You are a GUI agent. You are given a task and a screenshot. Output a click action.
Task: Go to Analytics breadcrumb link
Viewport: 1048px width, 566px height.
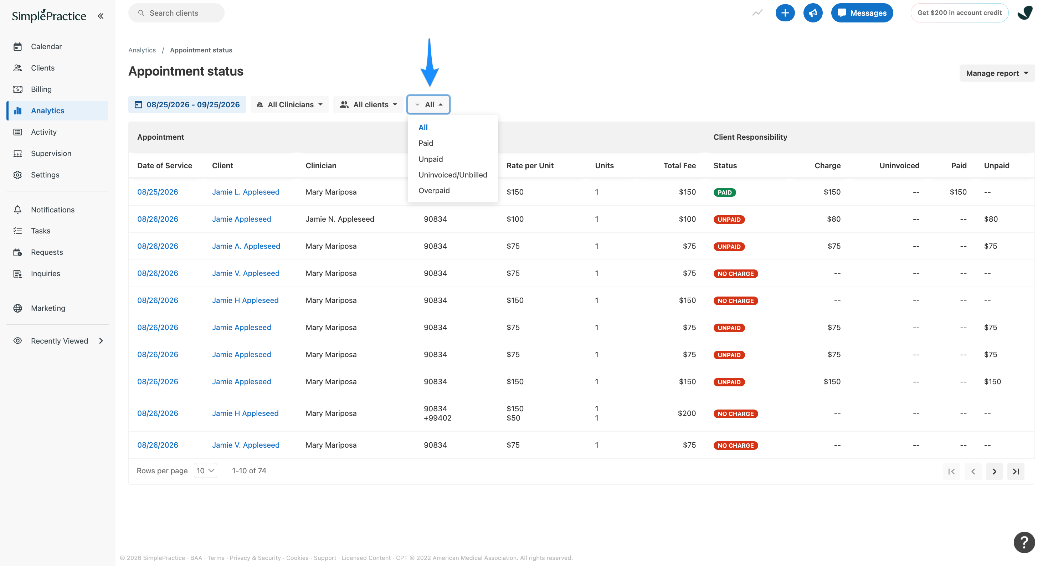[x=142, y=50]
